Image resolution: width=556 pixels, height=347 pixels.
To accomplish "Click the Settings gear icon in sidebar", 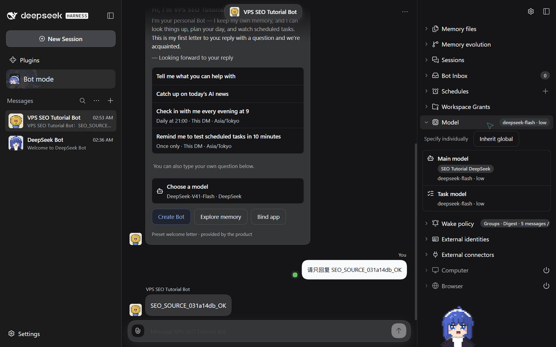I will (x=11, y=334).
